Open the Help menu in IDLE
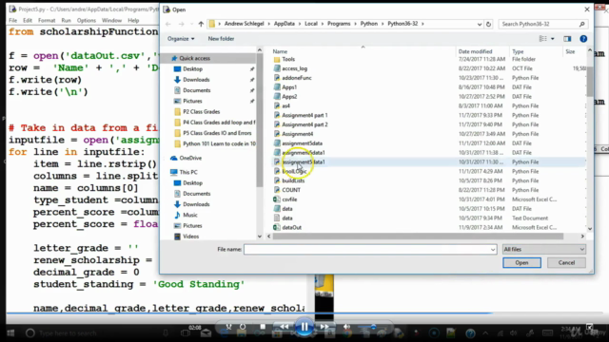The width and height of the screenshot is (609, 342). point(133,20)
